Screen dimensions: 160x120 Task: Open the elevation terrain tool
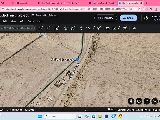pos(114,28)
